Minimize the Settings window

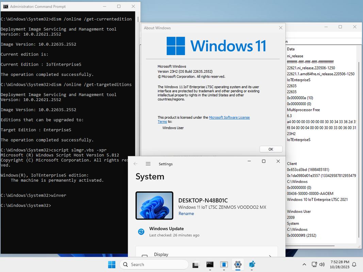(x=249, y=161)
